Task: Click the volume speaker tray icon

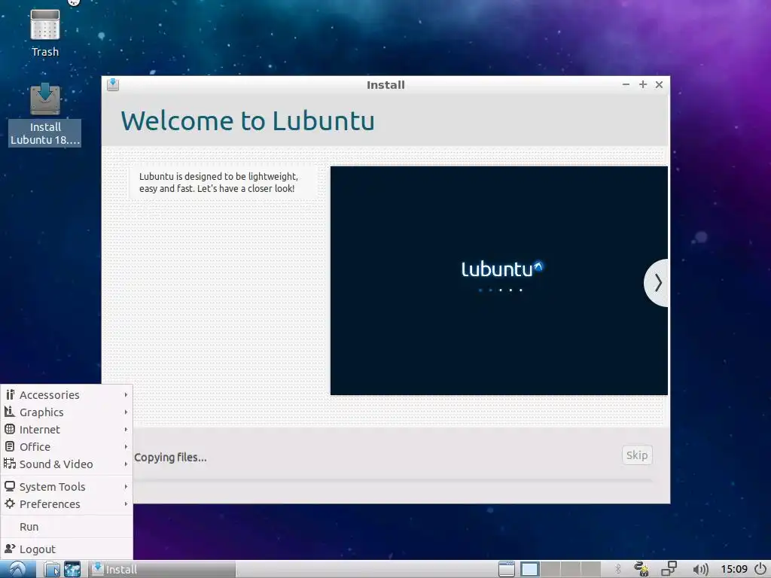Action: click(x=700, y=570)
